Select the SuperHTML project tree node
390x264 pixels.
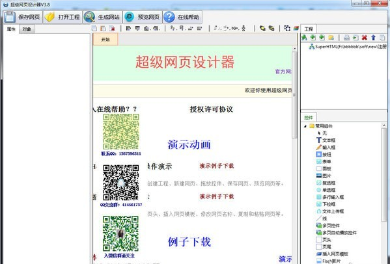[x=348, y=46]
